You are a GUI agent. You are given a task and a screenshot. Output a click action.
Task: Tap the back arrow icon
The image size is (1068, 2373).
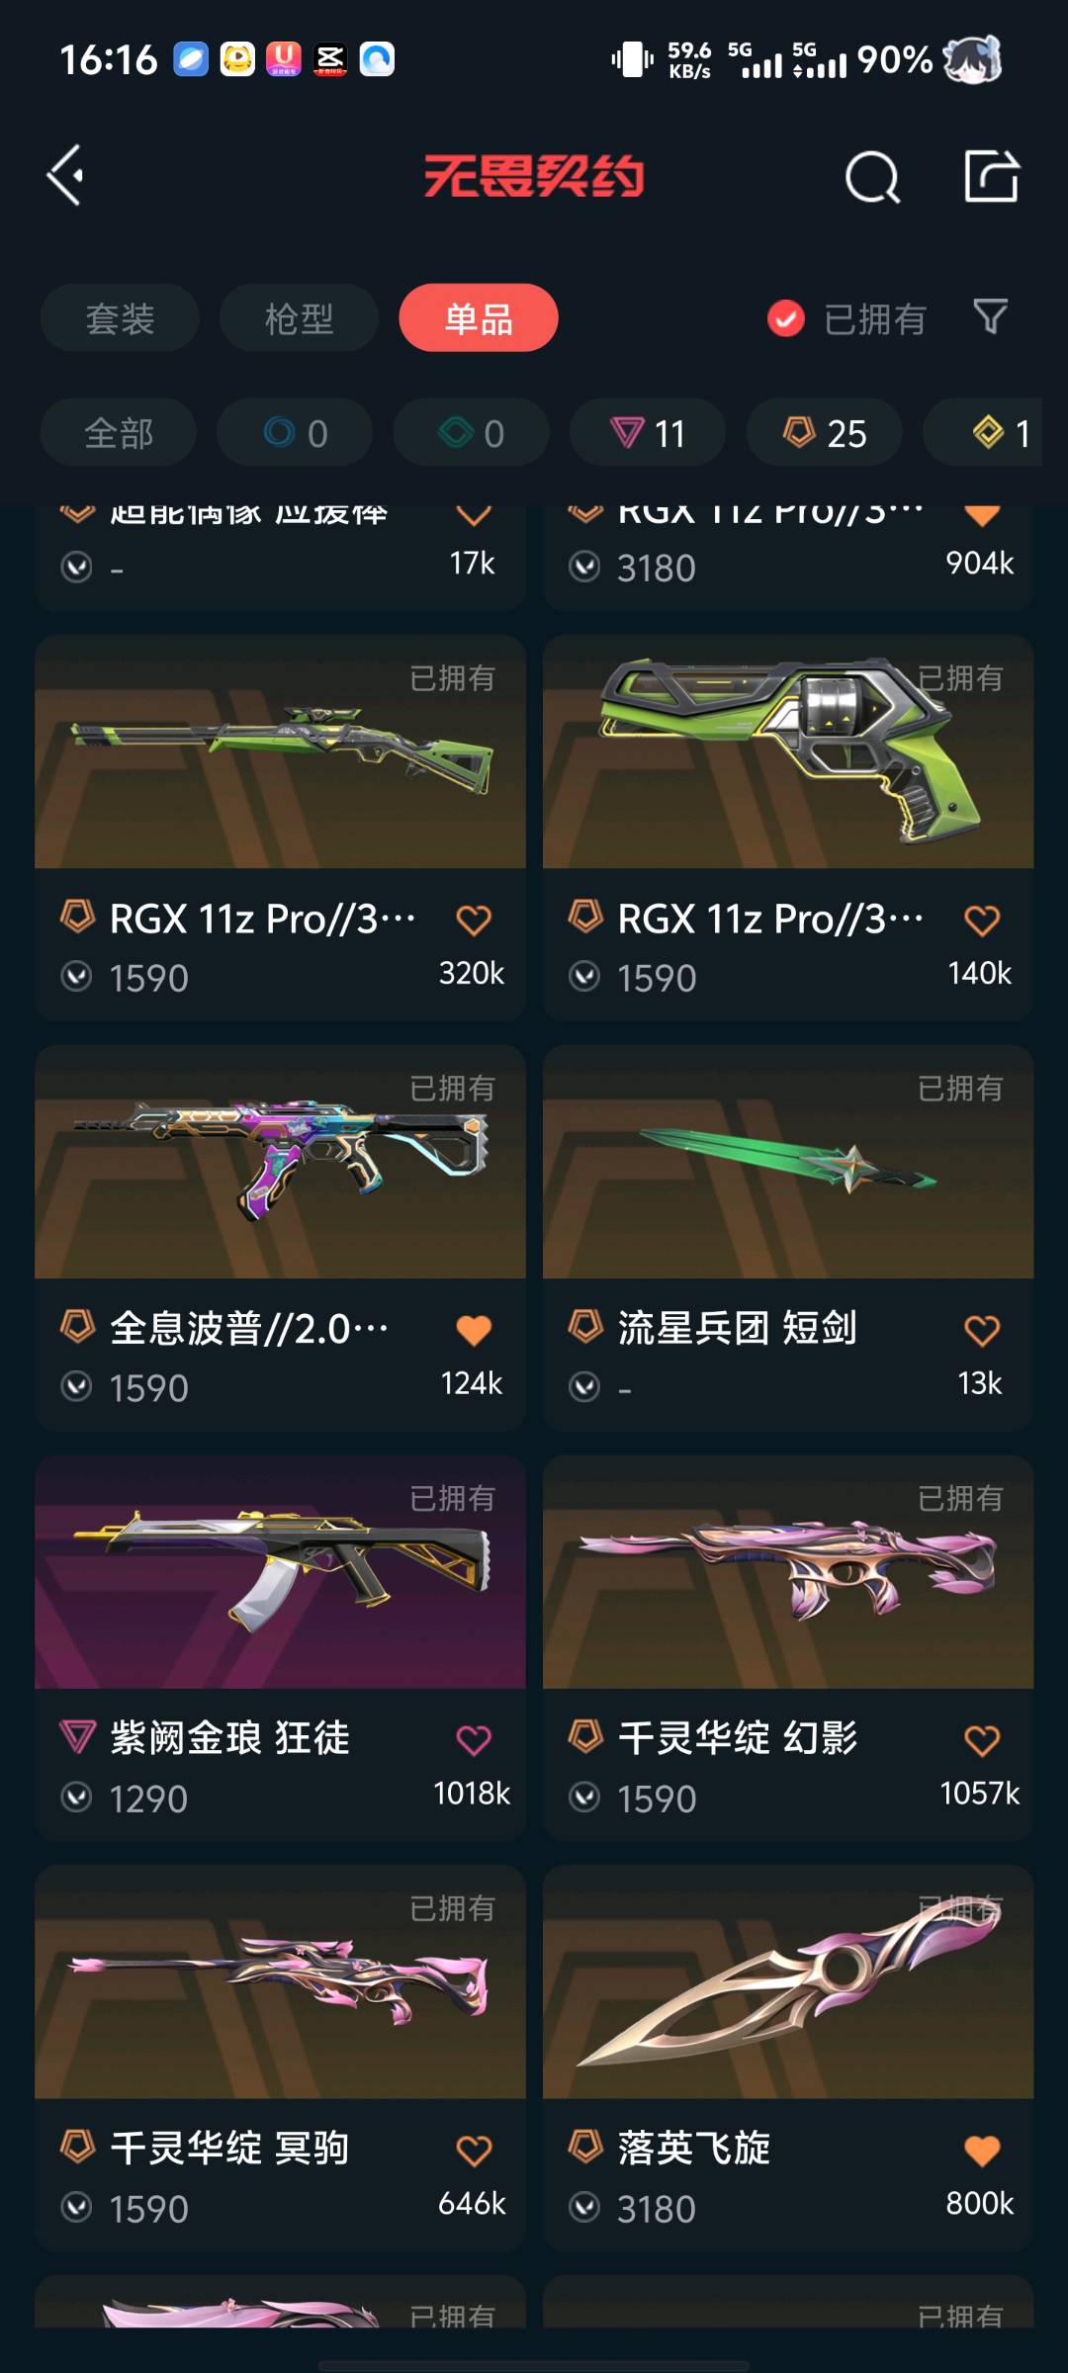pyautogui.click(x=65, y=176)
